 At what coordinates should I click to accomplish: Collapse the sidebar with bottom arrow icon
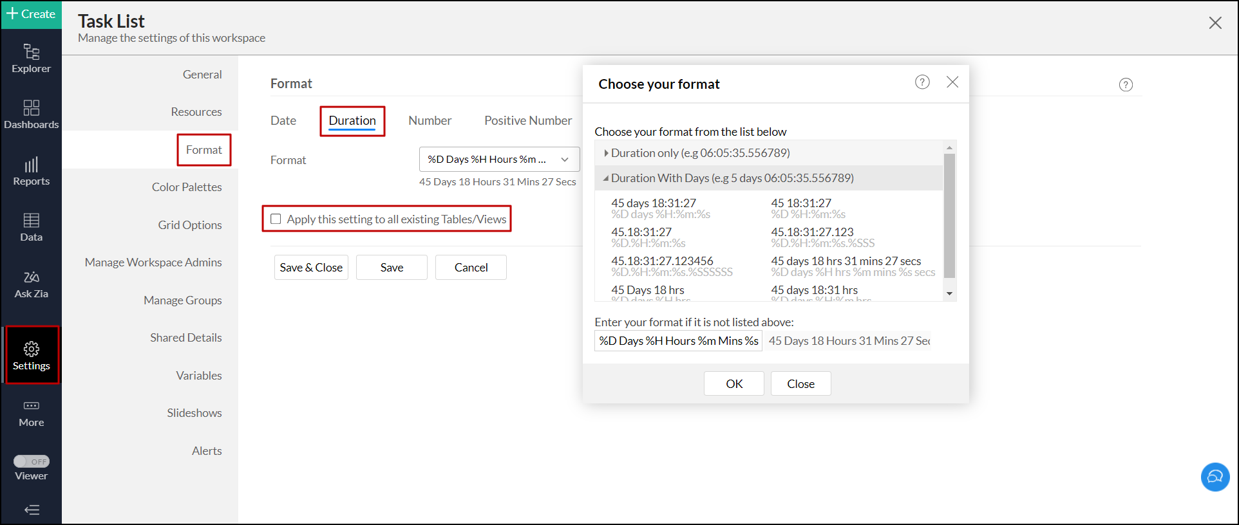coord(31,510)
